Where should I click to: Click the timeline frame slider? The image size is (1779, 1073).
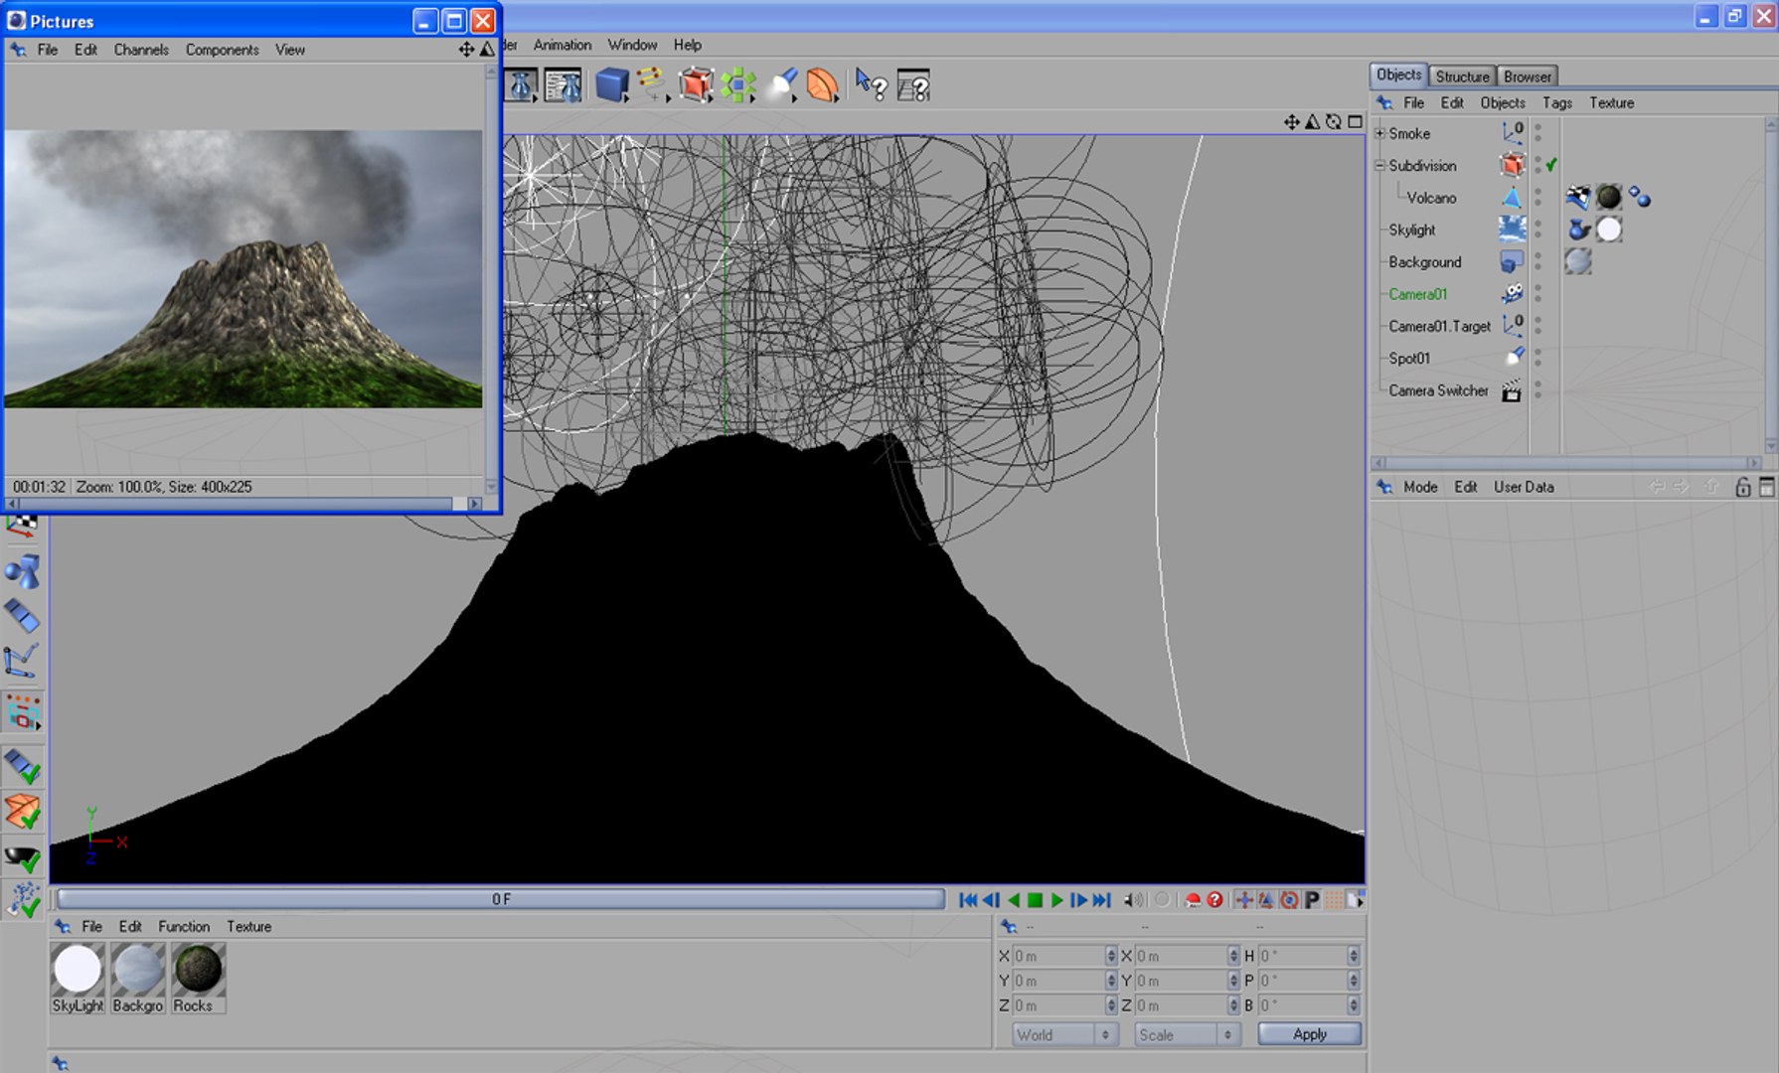(501, 899)
